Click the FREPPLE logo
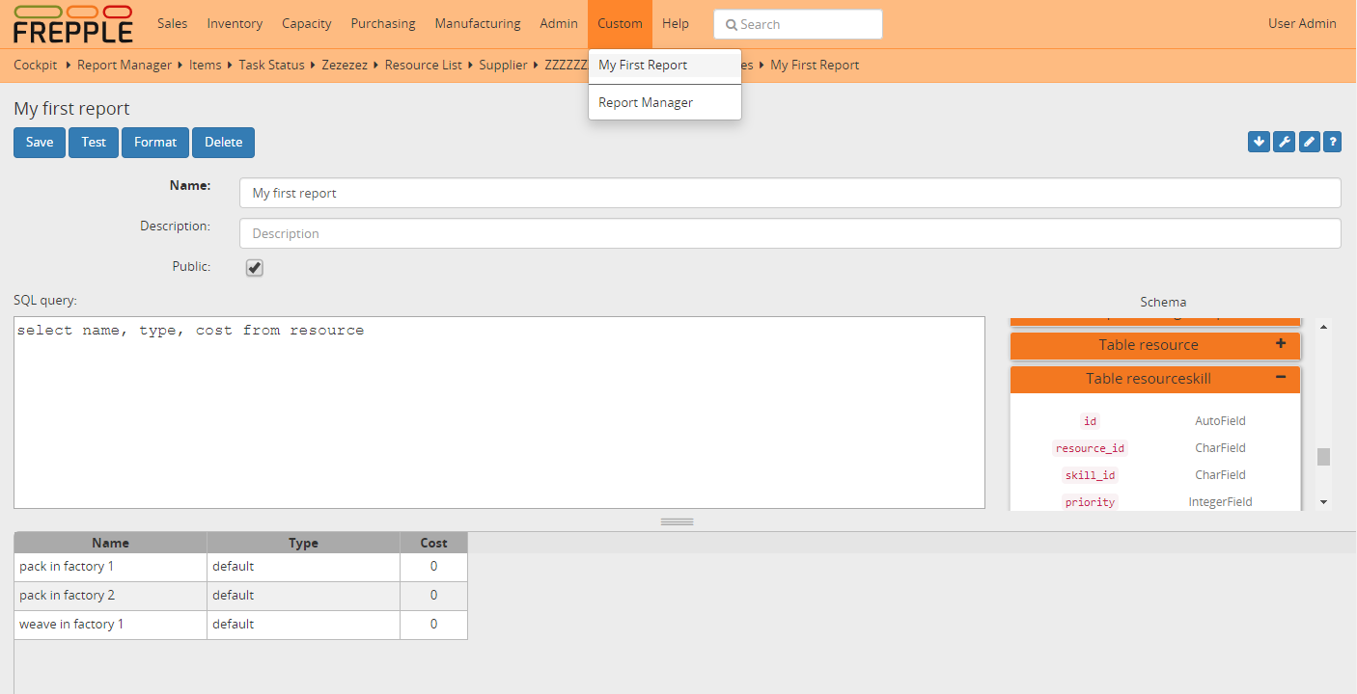 [72, 24]
